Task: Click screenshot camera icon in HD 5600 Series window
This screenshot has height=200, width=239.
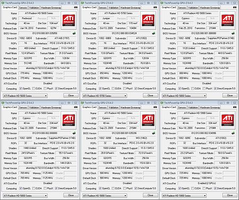Action: 76,7
